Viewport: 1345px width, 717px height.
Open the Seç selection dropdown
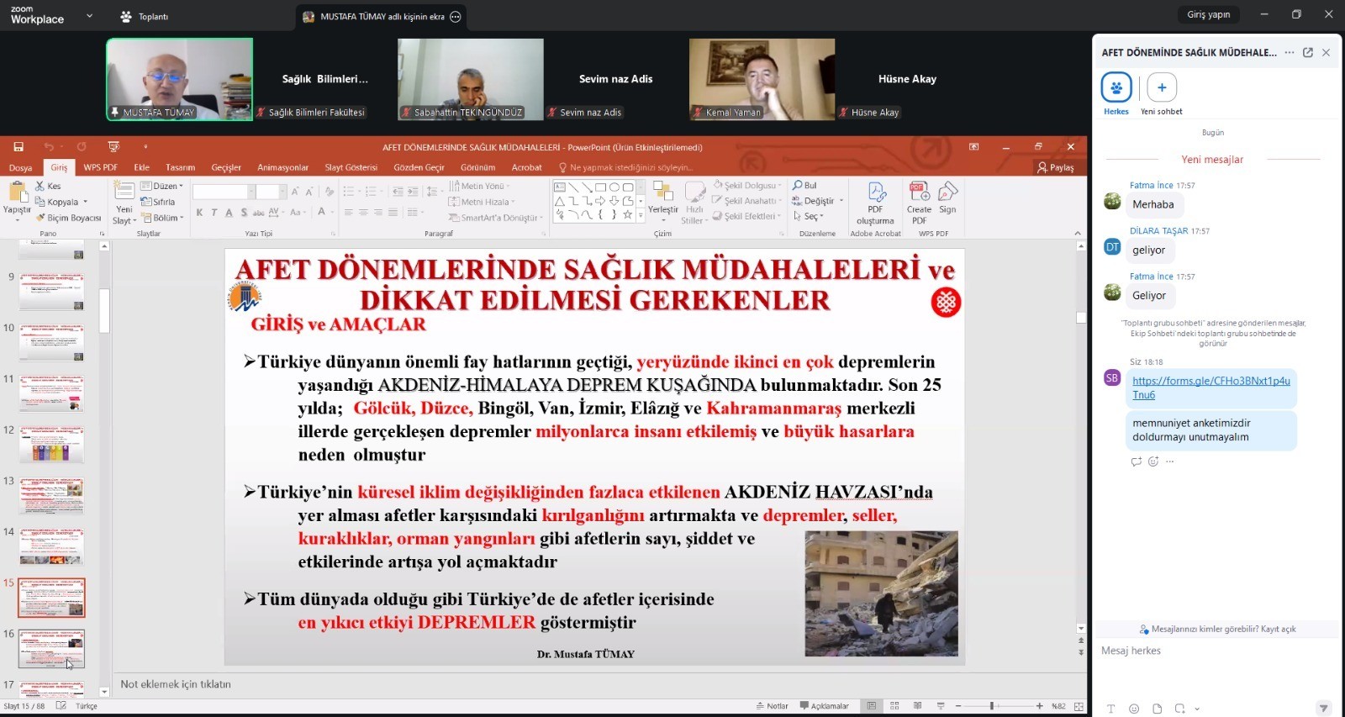(x=809, y=216)
